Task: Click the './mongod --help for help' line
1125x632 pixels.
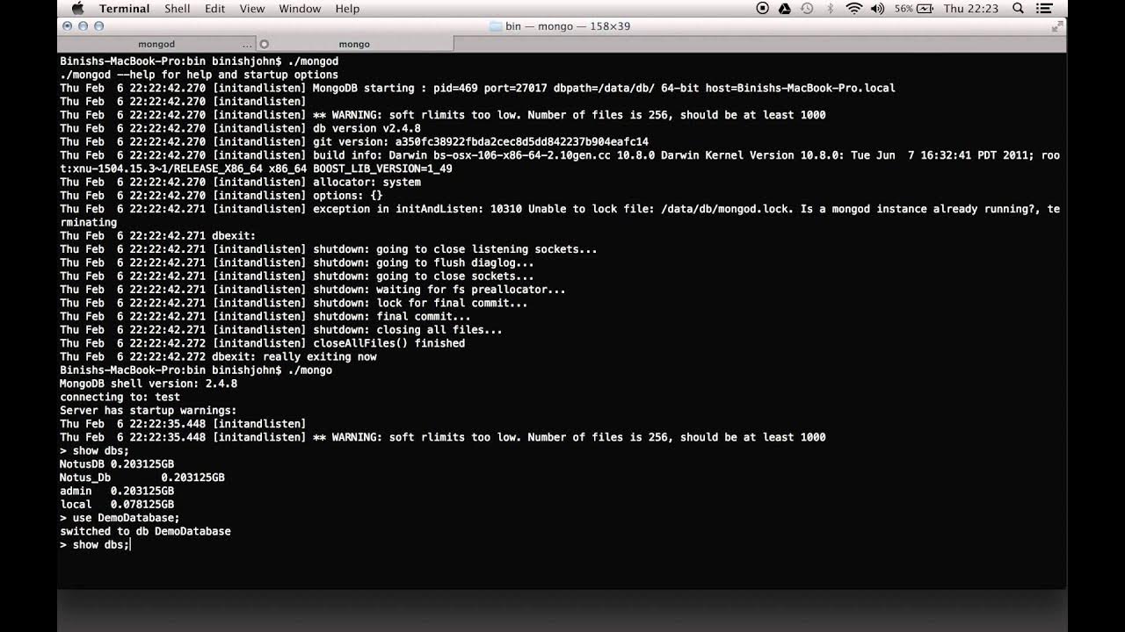Action: pyautogui.click(x=199, y=75)
